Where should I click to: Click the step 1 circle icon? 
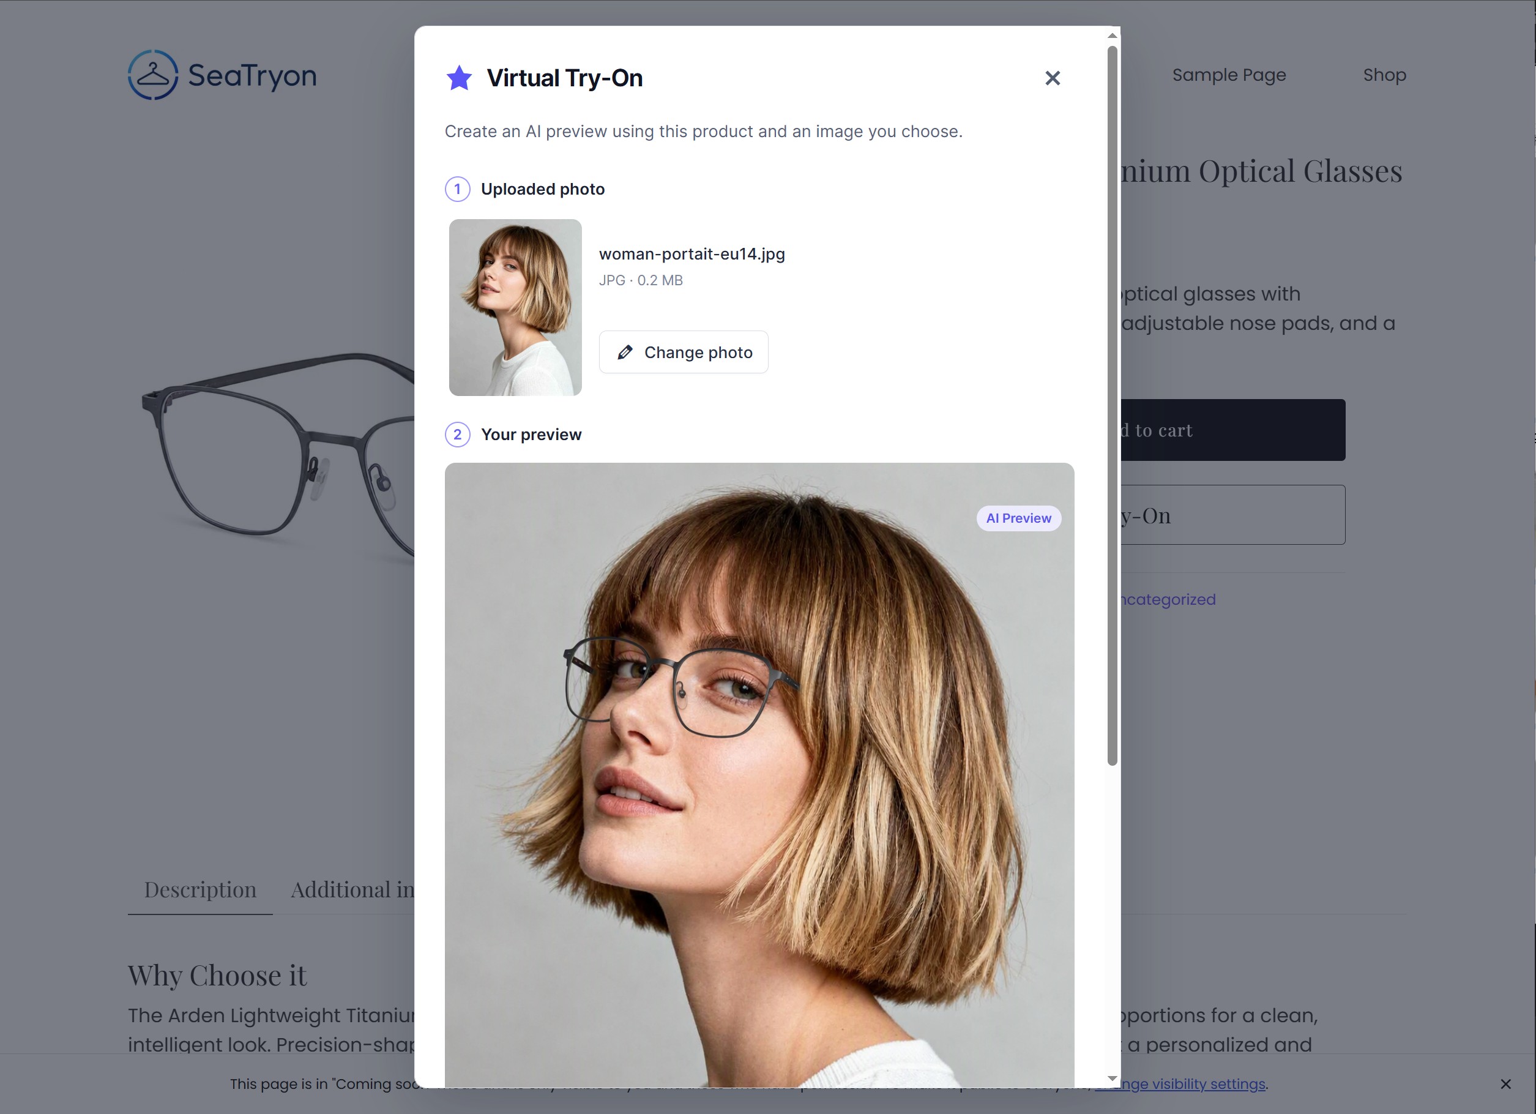pos(457,189)
